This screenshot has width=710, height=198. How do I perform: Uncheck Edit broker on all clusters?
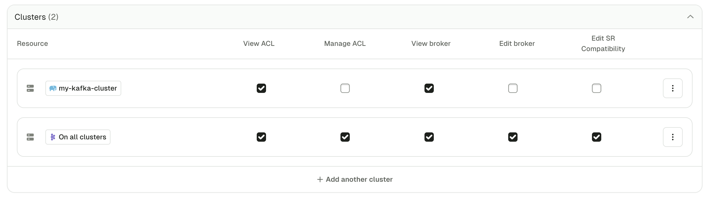pos(513,137)
